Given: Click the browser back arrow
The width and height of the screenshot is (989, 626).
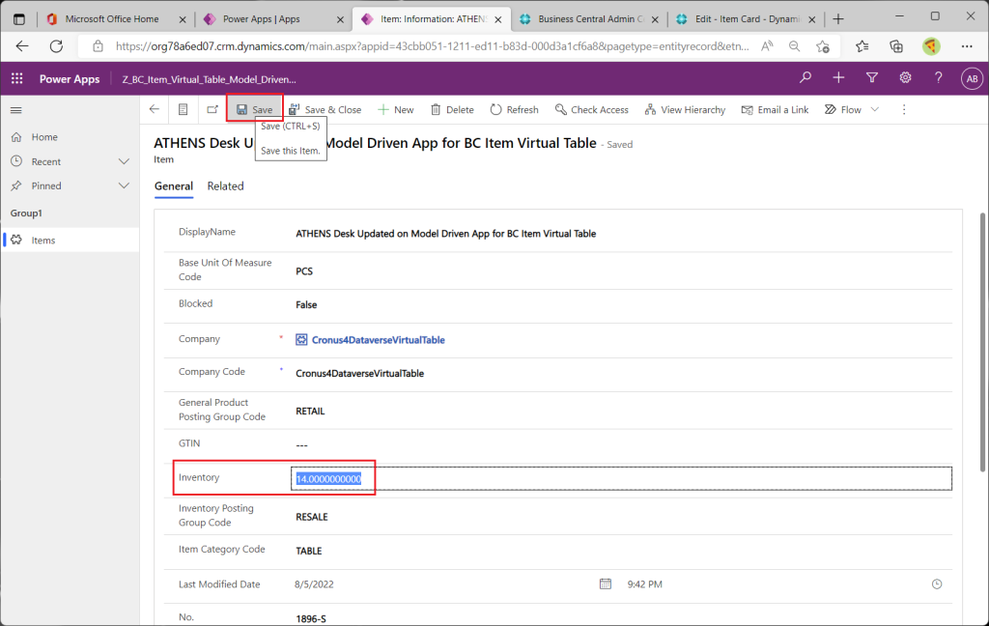Looking at the screenshot, I should [22, 46].
